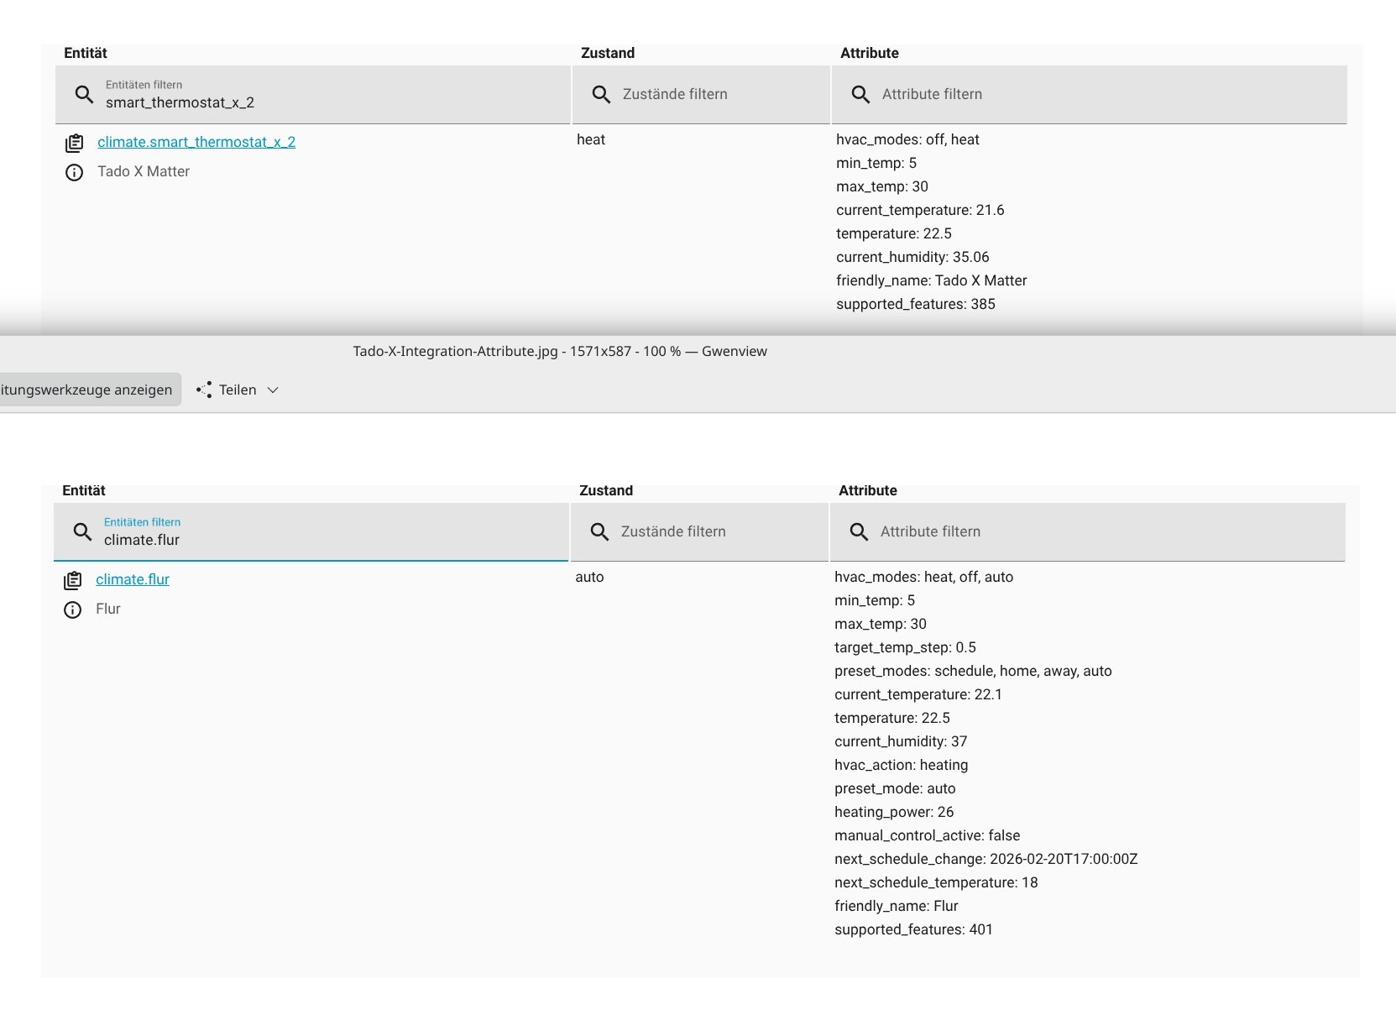Click info icon next to Flur name

pyautogui.click(x=73, y=610)
